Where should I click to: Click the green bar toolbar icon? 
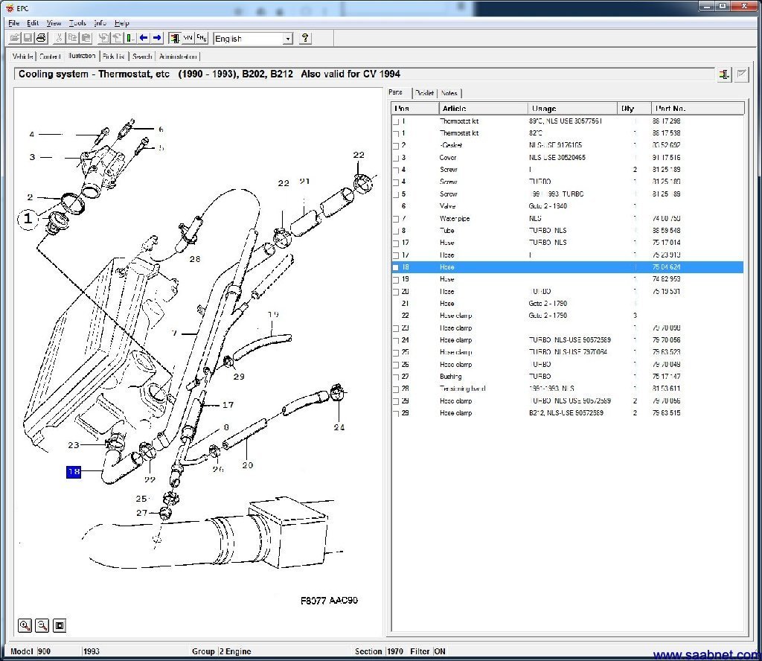130,38
